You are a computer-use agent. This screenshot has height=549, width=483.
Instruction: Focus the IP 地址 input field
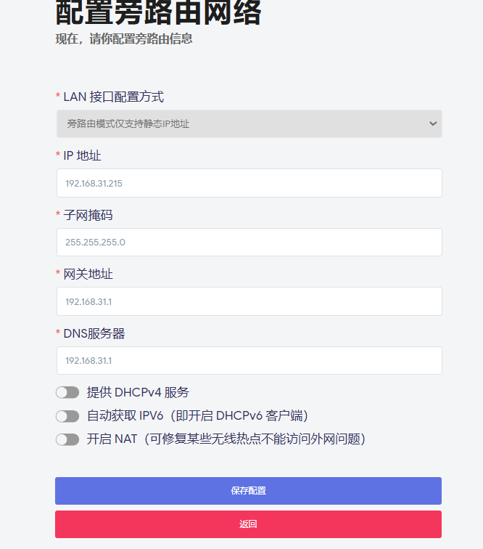(x=249, y=183)
